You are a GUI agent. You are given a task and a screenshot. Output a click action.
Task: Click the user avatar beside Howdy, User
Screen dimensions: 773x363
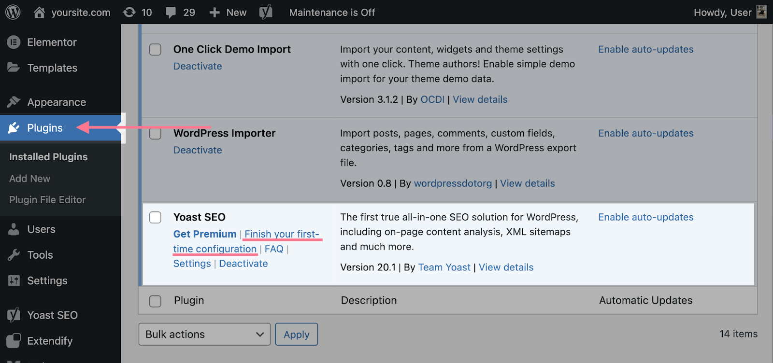[x=761, y=12]
